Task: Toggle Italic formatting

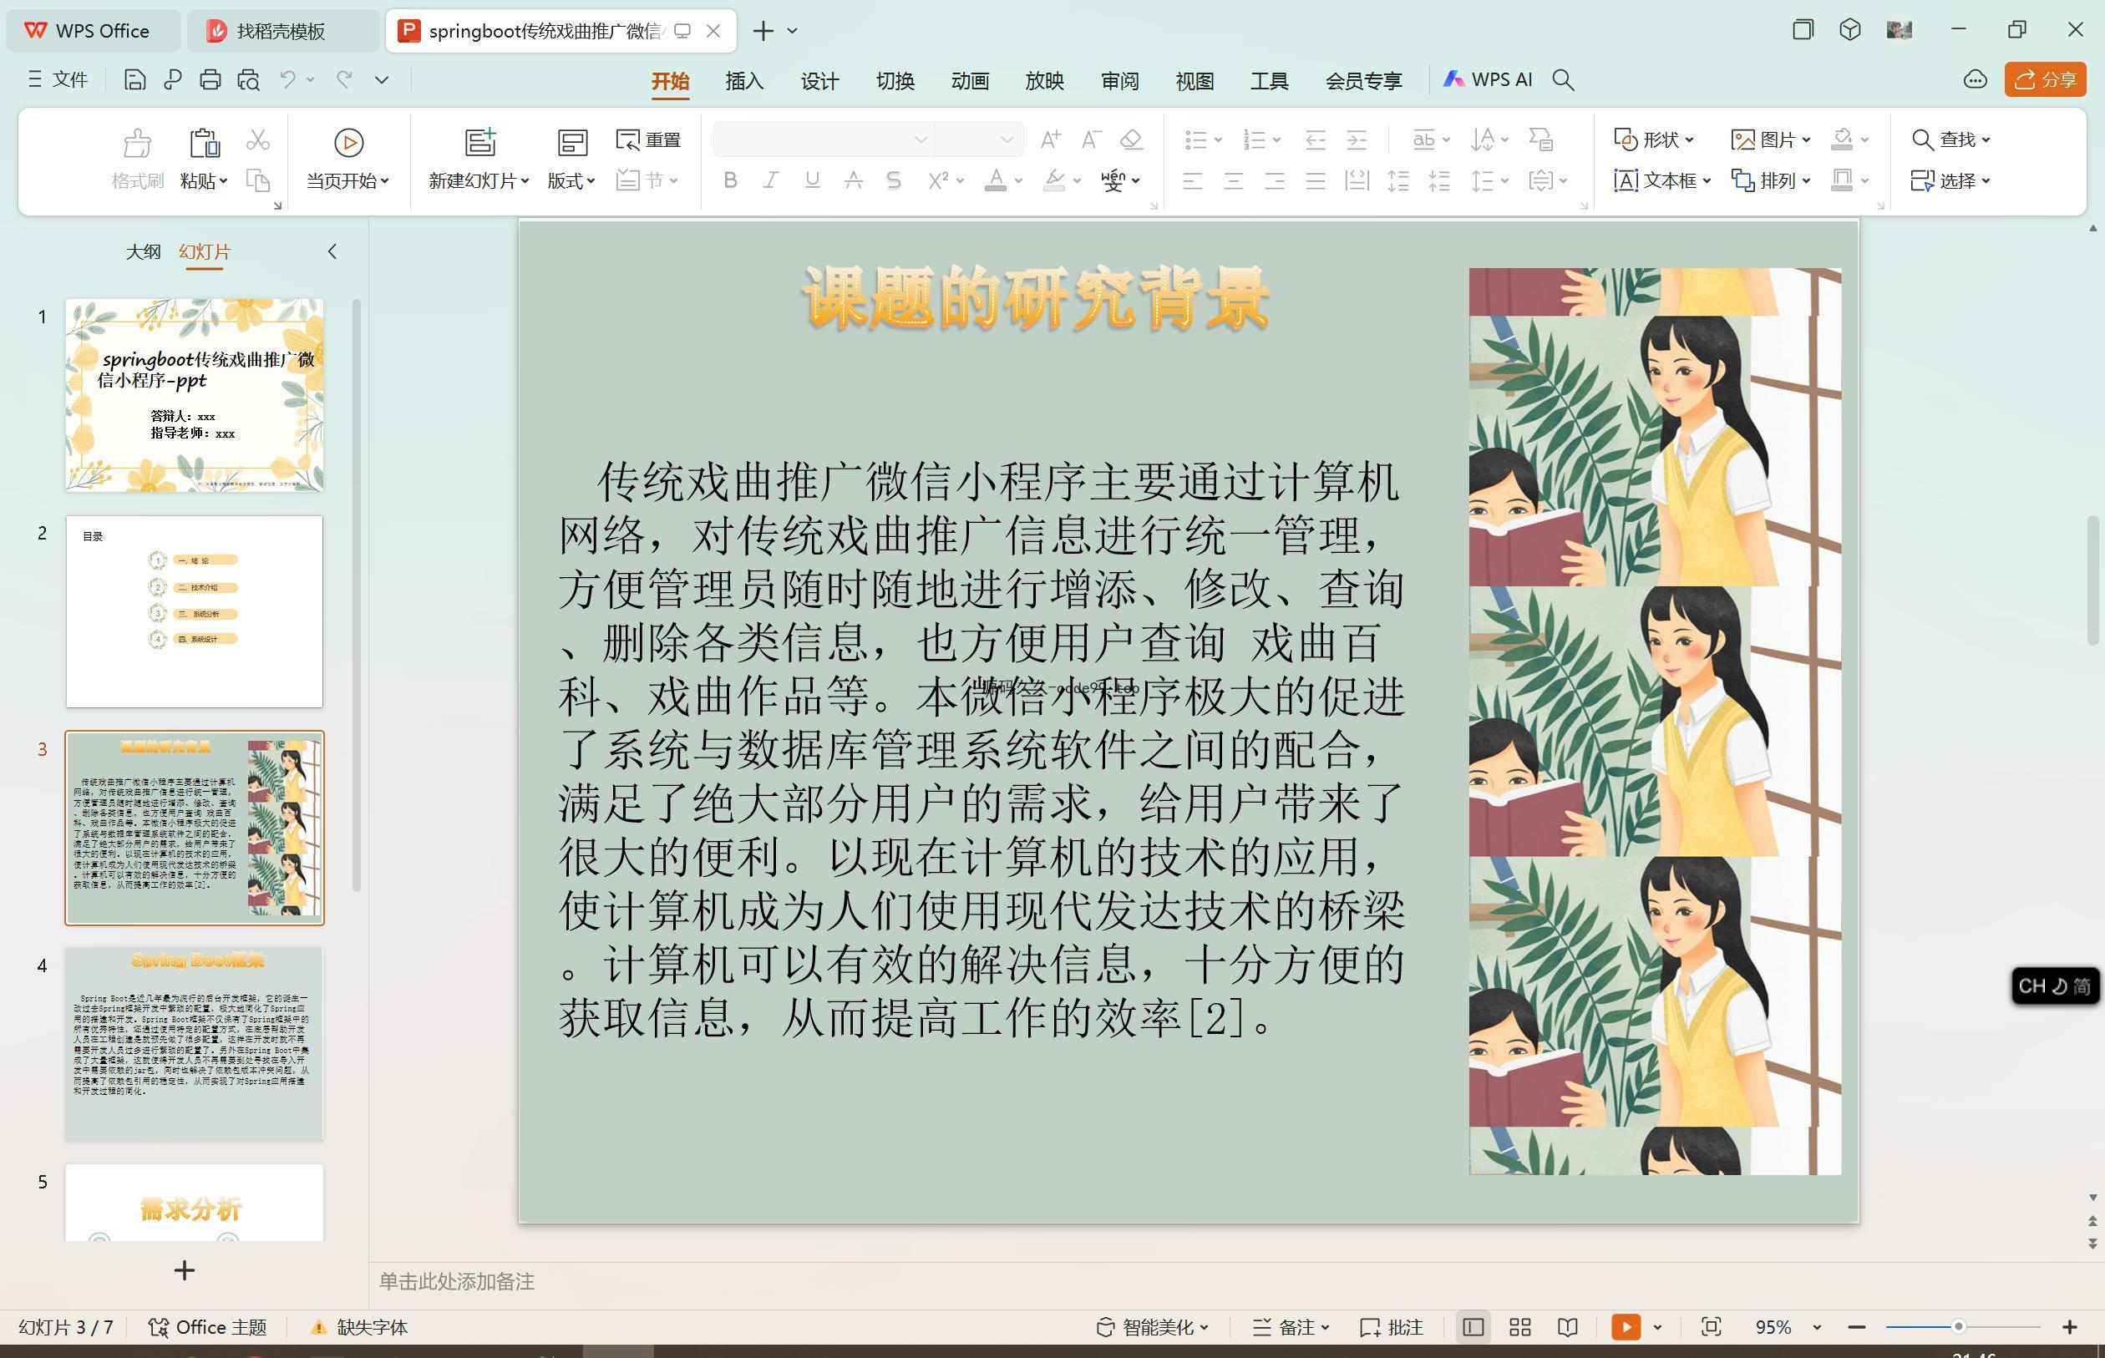Action: pos(771,180)
